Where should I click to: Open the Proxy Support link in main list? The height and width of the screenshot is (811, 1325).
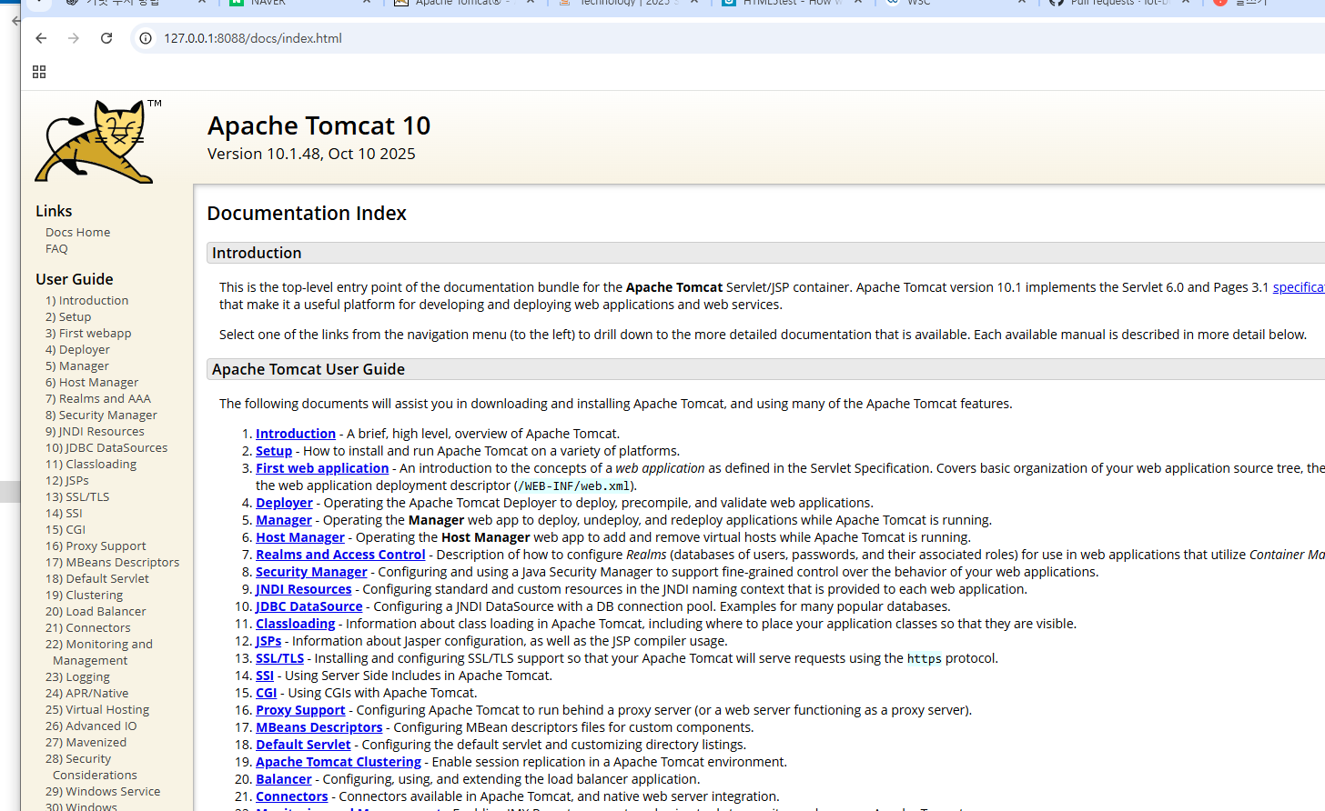click(x=300, y=710)
